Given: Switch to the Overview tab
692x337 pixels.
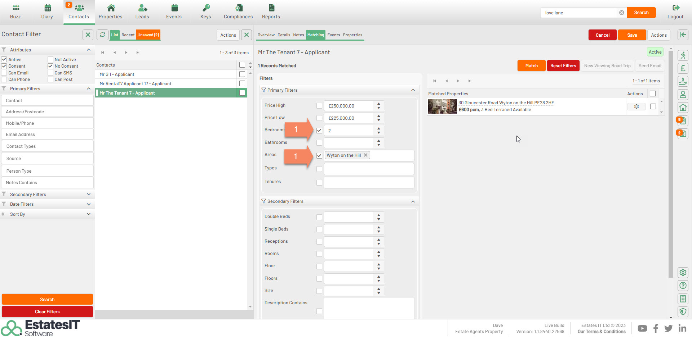Looking at the screenshot, I should point(266,35).
